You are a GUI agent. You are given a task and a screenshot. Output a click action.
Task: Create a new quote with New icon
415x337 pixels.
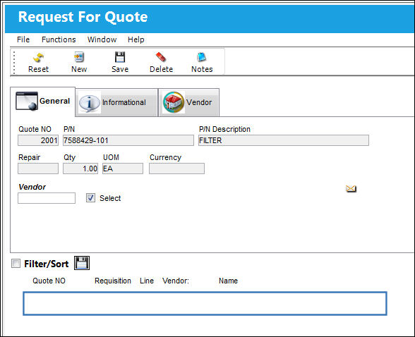pyautogui.click(x=79, y=62)
